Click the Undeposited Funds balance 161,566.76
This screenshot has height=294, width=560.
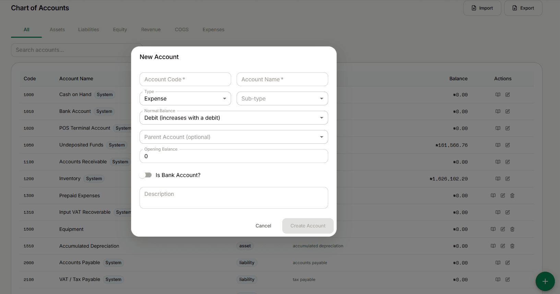tap(452, 145)
